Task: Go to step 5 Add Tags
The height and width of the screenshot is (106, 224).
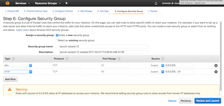Action: [x=103, y=11]
